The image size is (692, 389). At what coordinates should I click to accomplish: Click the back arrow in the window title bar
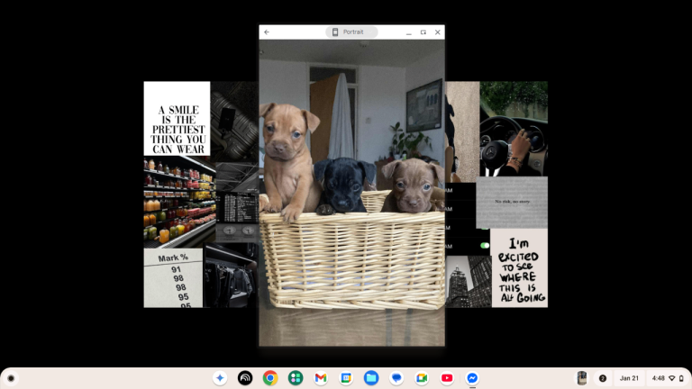267,32
